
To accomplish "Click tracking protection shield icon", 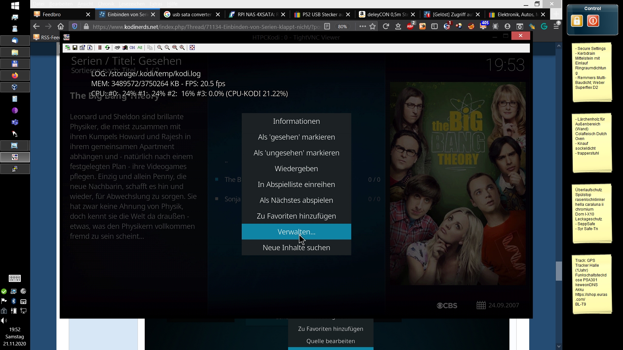I will [x=75, y=27].
